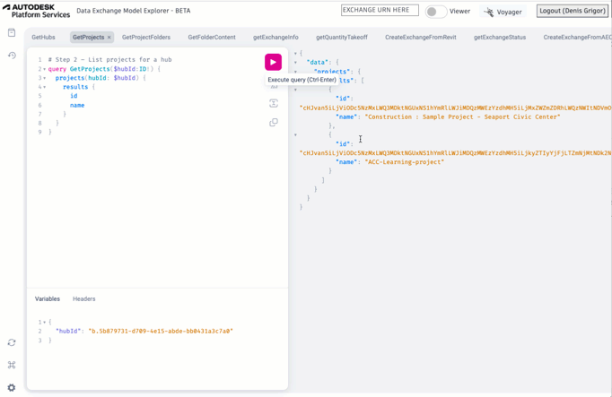Screen dimensions: 612x397
Task: Open keyboard shortcuts dialog icon
Action: coord(12,365)
